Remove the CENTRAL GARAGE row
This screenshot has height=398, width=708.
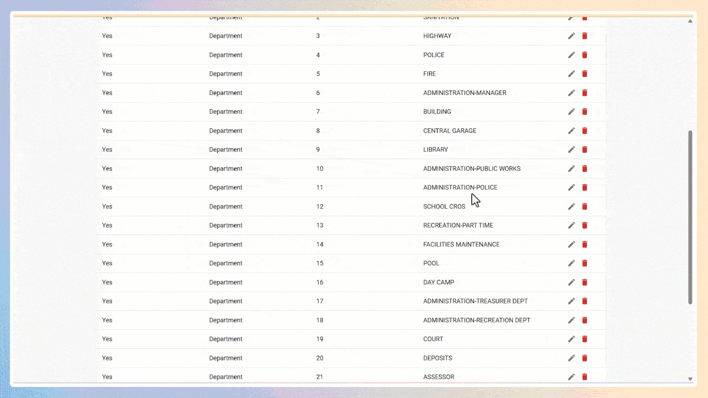click(585, 130)
